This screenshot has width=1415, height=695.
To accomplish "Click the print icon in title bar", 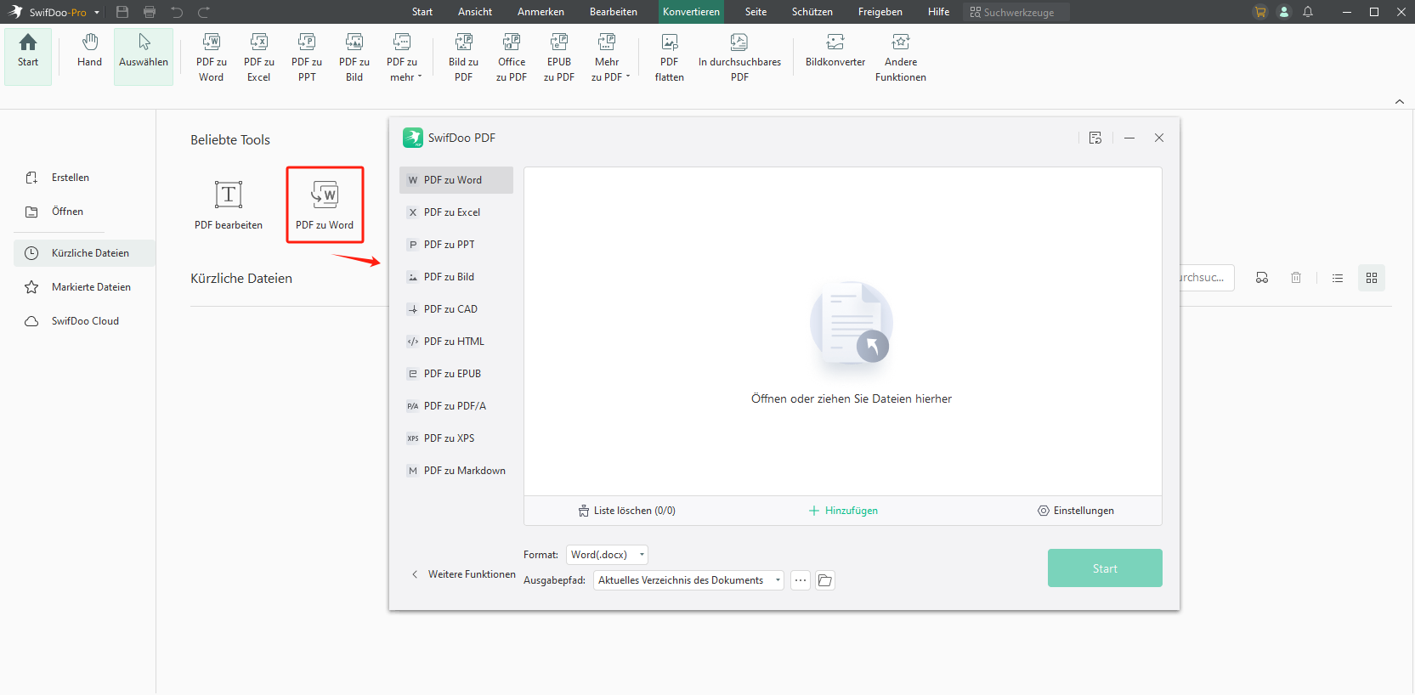I will point(150,12).
